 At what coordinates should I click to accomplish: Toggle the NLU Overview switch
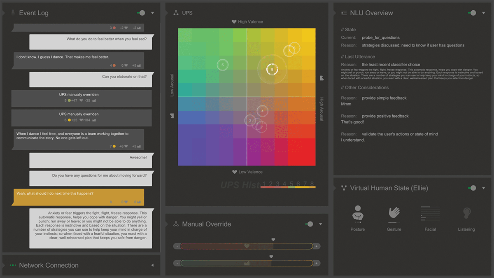[x=472, y=13]
